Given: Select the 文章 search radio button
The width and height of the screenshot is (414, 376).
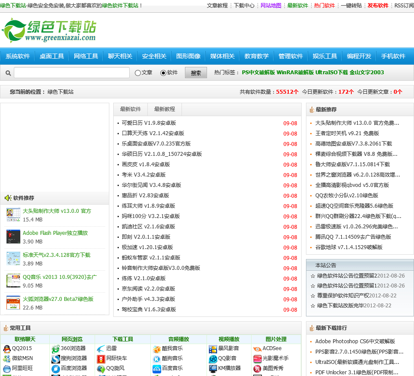Looking at the screenshot, I should pos(138,73).
